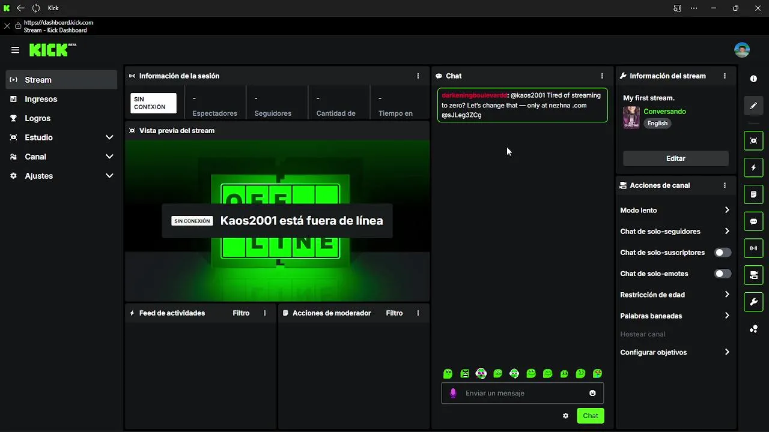769x432 pixels.
Task: Open the emoji picker smiley icon
Action: [x=592, y=393]
